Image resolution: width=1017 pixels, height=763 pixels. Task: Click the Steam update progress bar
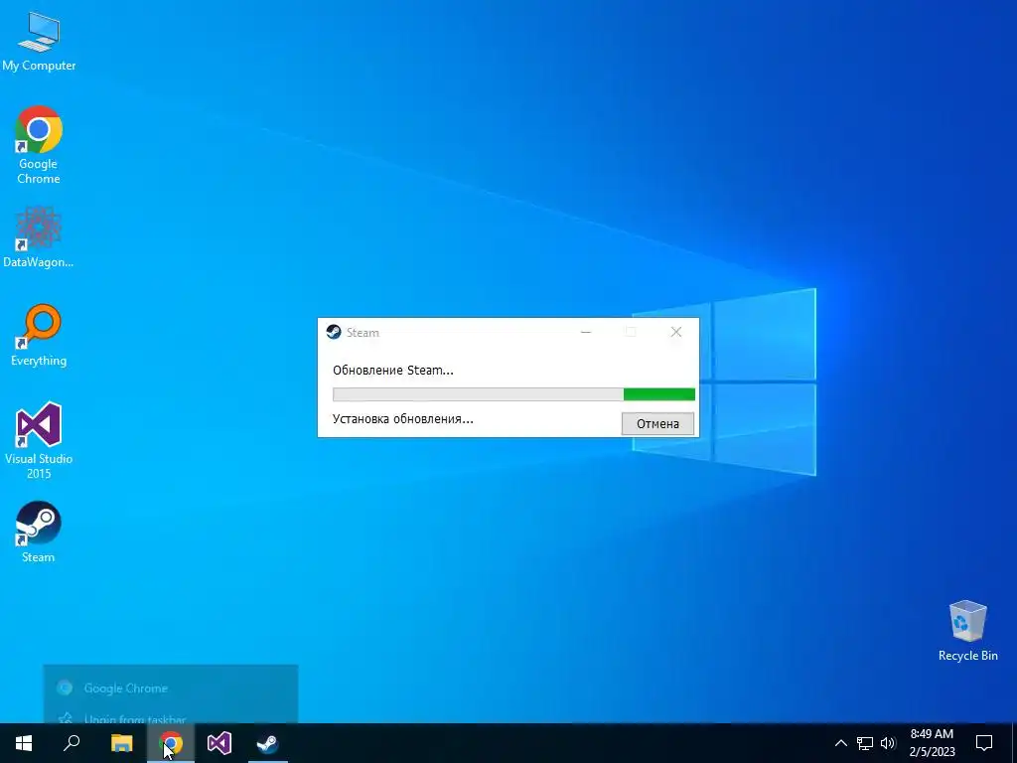point(513,394)
